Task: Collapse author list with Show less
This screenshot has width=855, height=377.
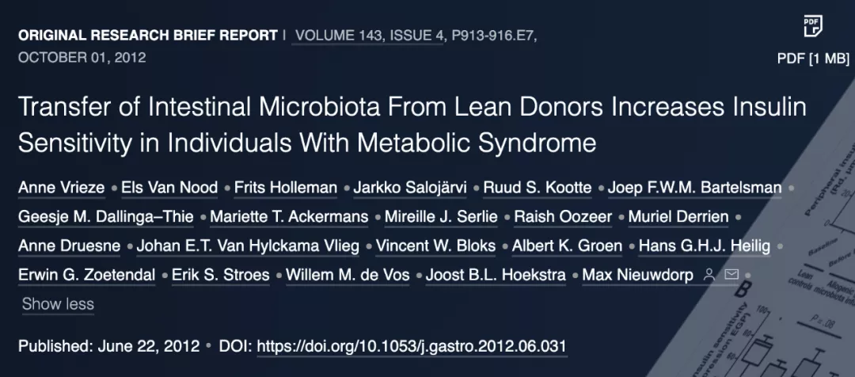Action: [58, 304]
